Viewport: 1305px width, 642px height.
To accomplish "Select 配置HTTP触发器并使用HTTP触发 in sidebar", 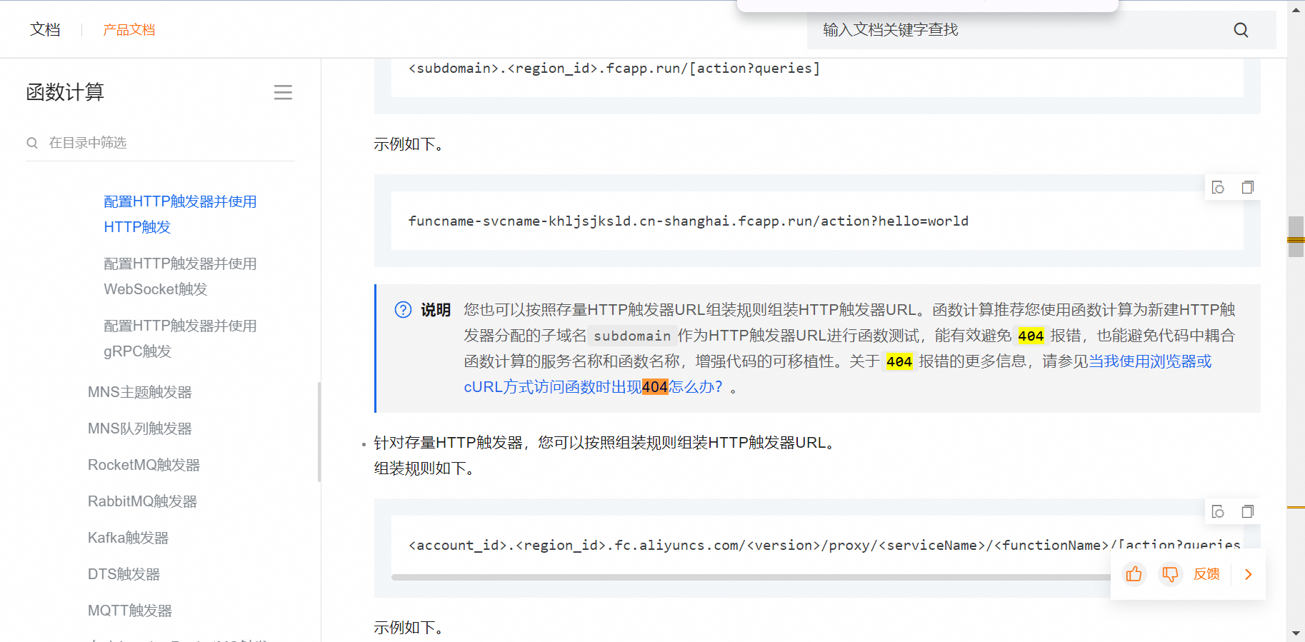I will tap(180, 214).
